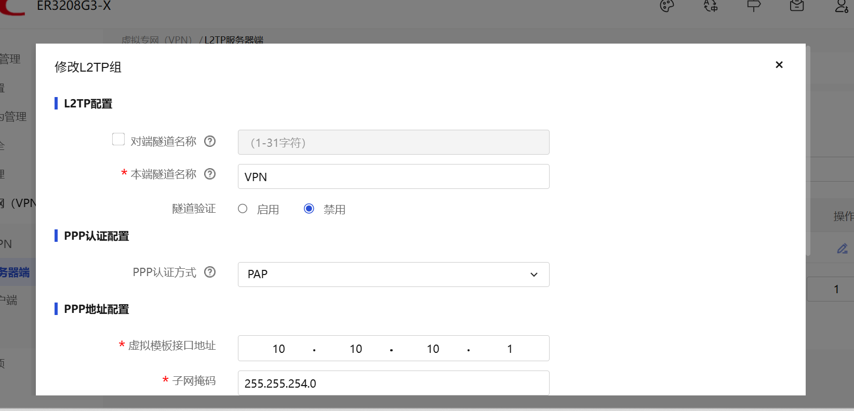The width and height of the screenshot is (854, 411).
Task: Expand the PPP认证方式 PAP dropdown
Action: click(x=393, y=275)
